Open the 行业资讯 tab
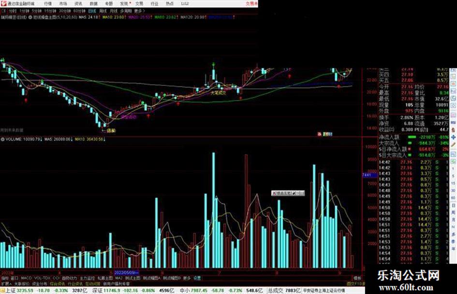Screen dimensions: 457x294 [75, 283]
